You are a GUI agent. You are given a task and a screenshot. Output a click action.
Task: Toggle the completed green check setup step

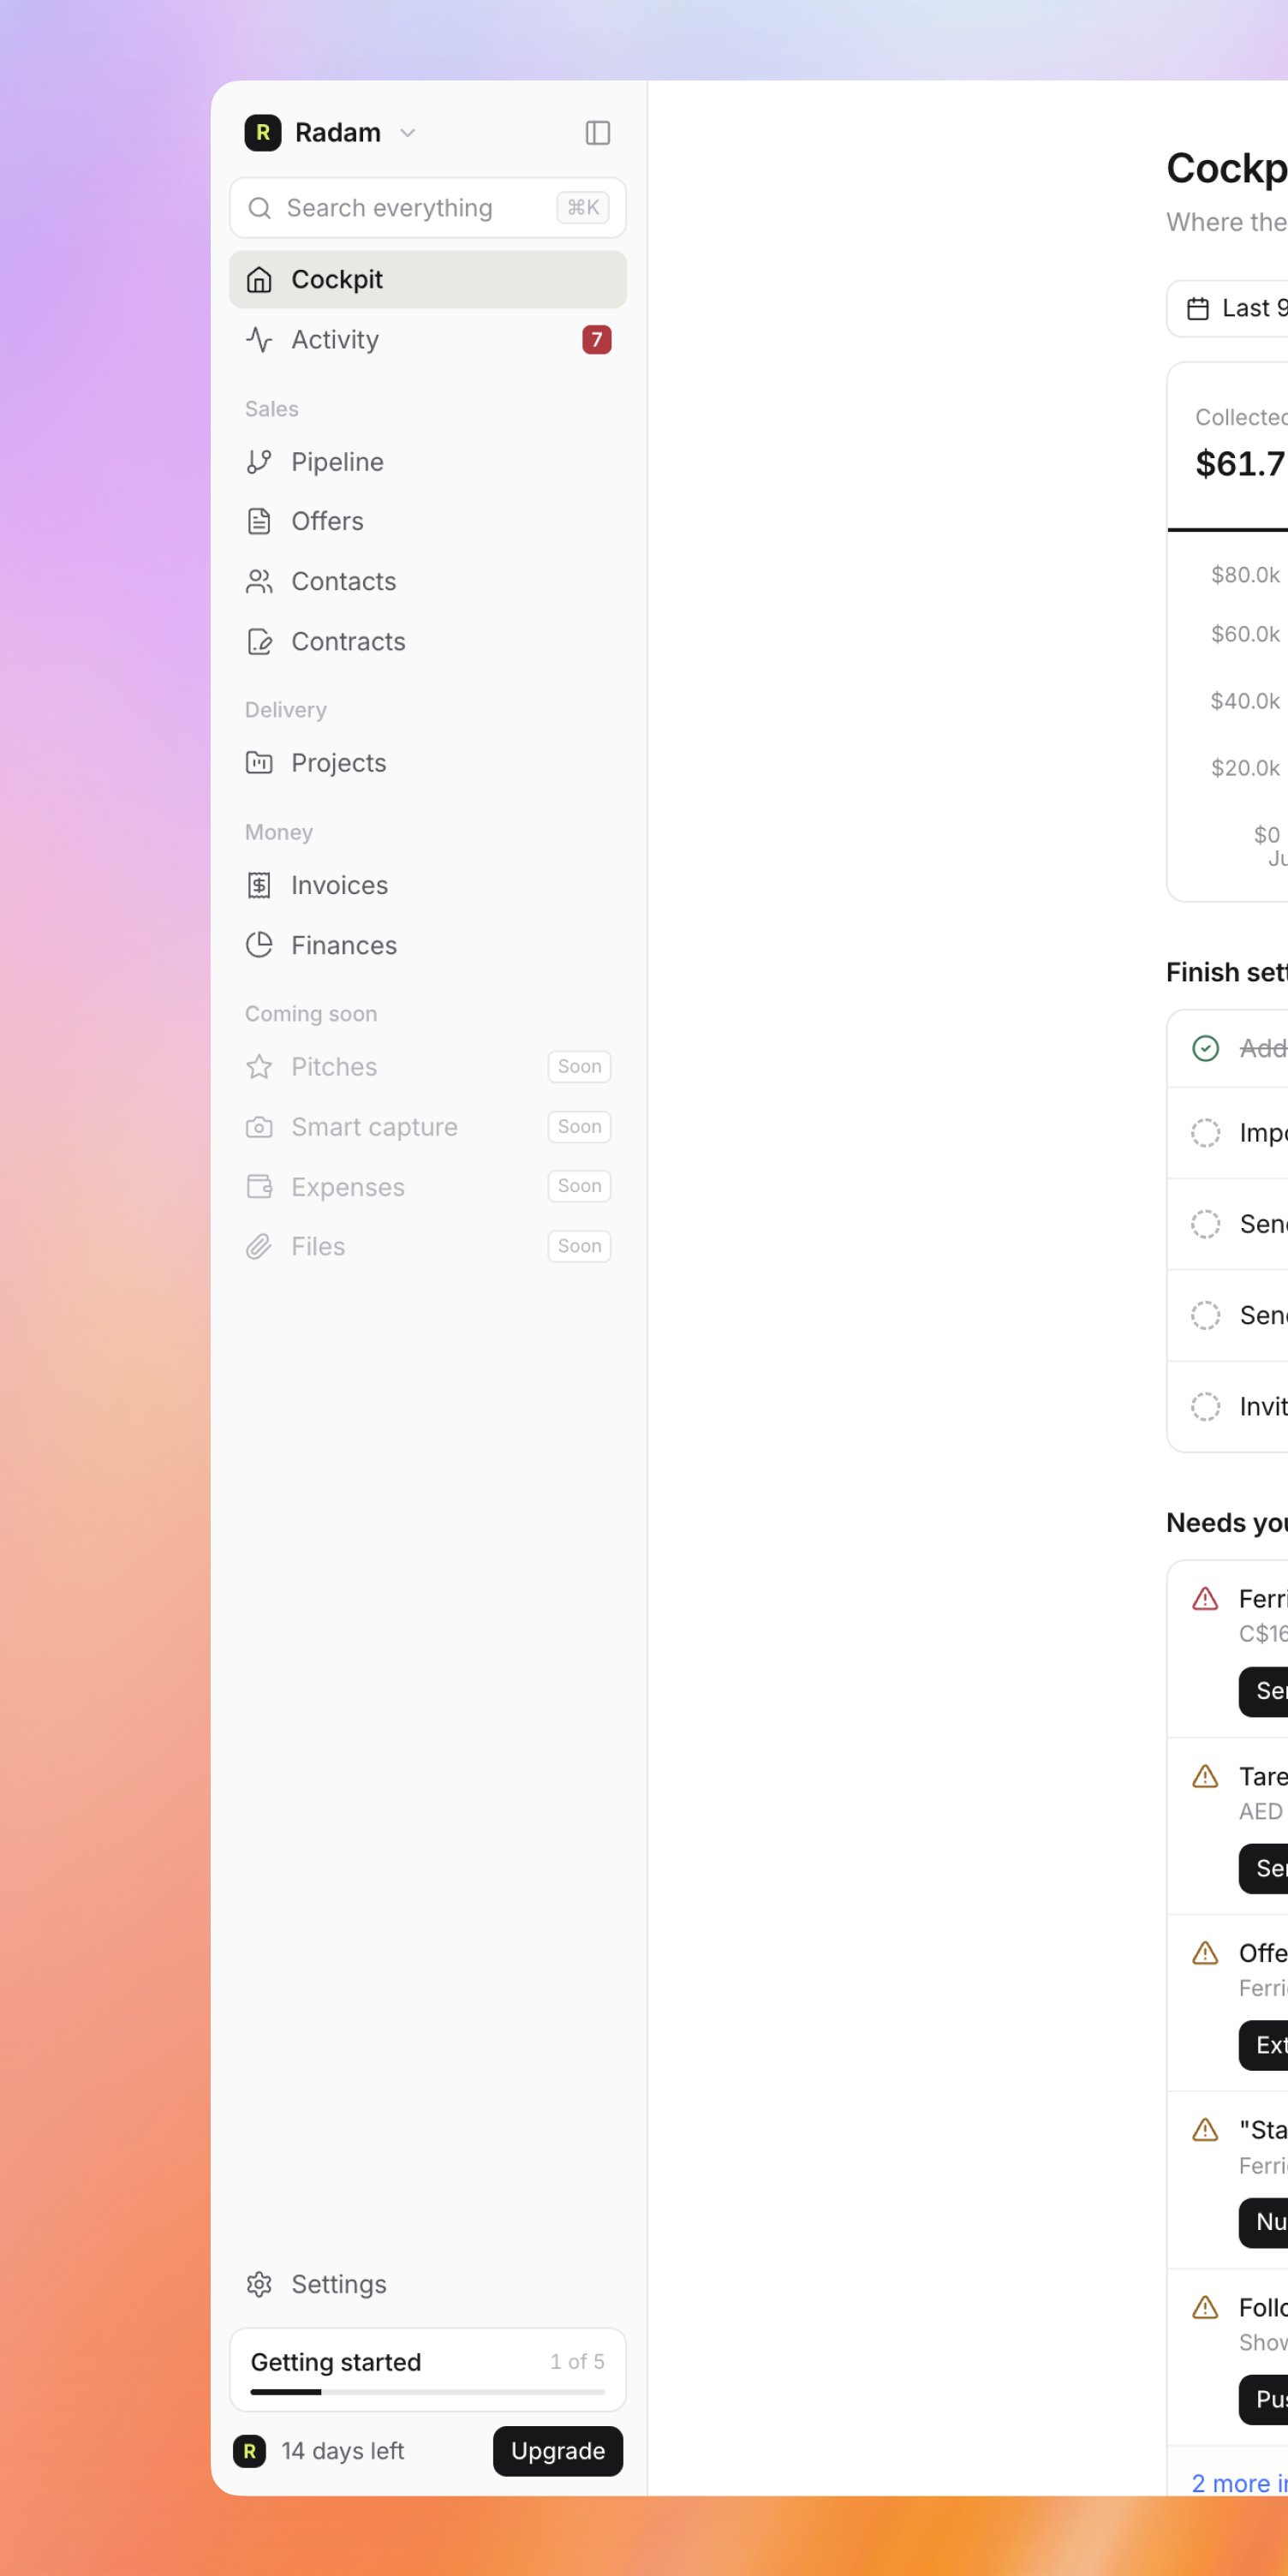pyautogui.click(x=1205, y=1048)
